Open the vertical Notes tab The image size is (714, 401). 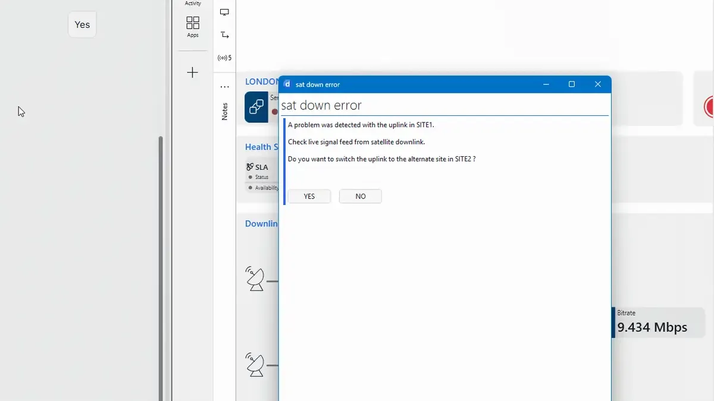click(x=224, y=111)
